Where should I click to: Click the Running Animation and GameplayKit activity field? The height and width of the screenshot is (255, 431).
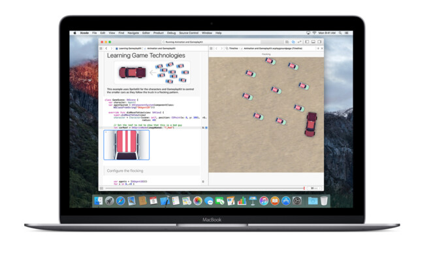211,42
